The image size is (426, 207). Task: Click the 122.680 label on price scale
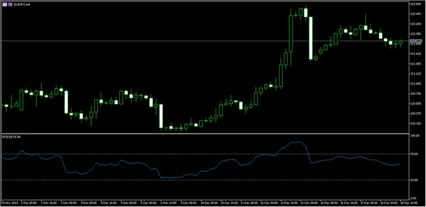[415, 4]
